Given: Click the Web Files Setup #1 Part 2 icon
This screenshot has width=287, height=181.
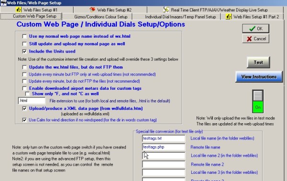Looking at the screenshot, I should tap(229, 17).
